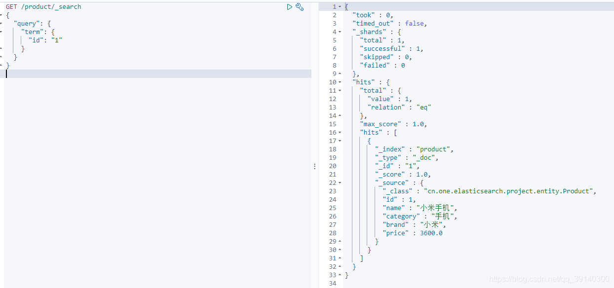Click the "max_score" : 1.0 line
This screenshot has height=288, width=614.
point(393,124)
